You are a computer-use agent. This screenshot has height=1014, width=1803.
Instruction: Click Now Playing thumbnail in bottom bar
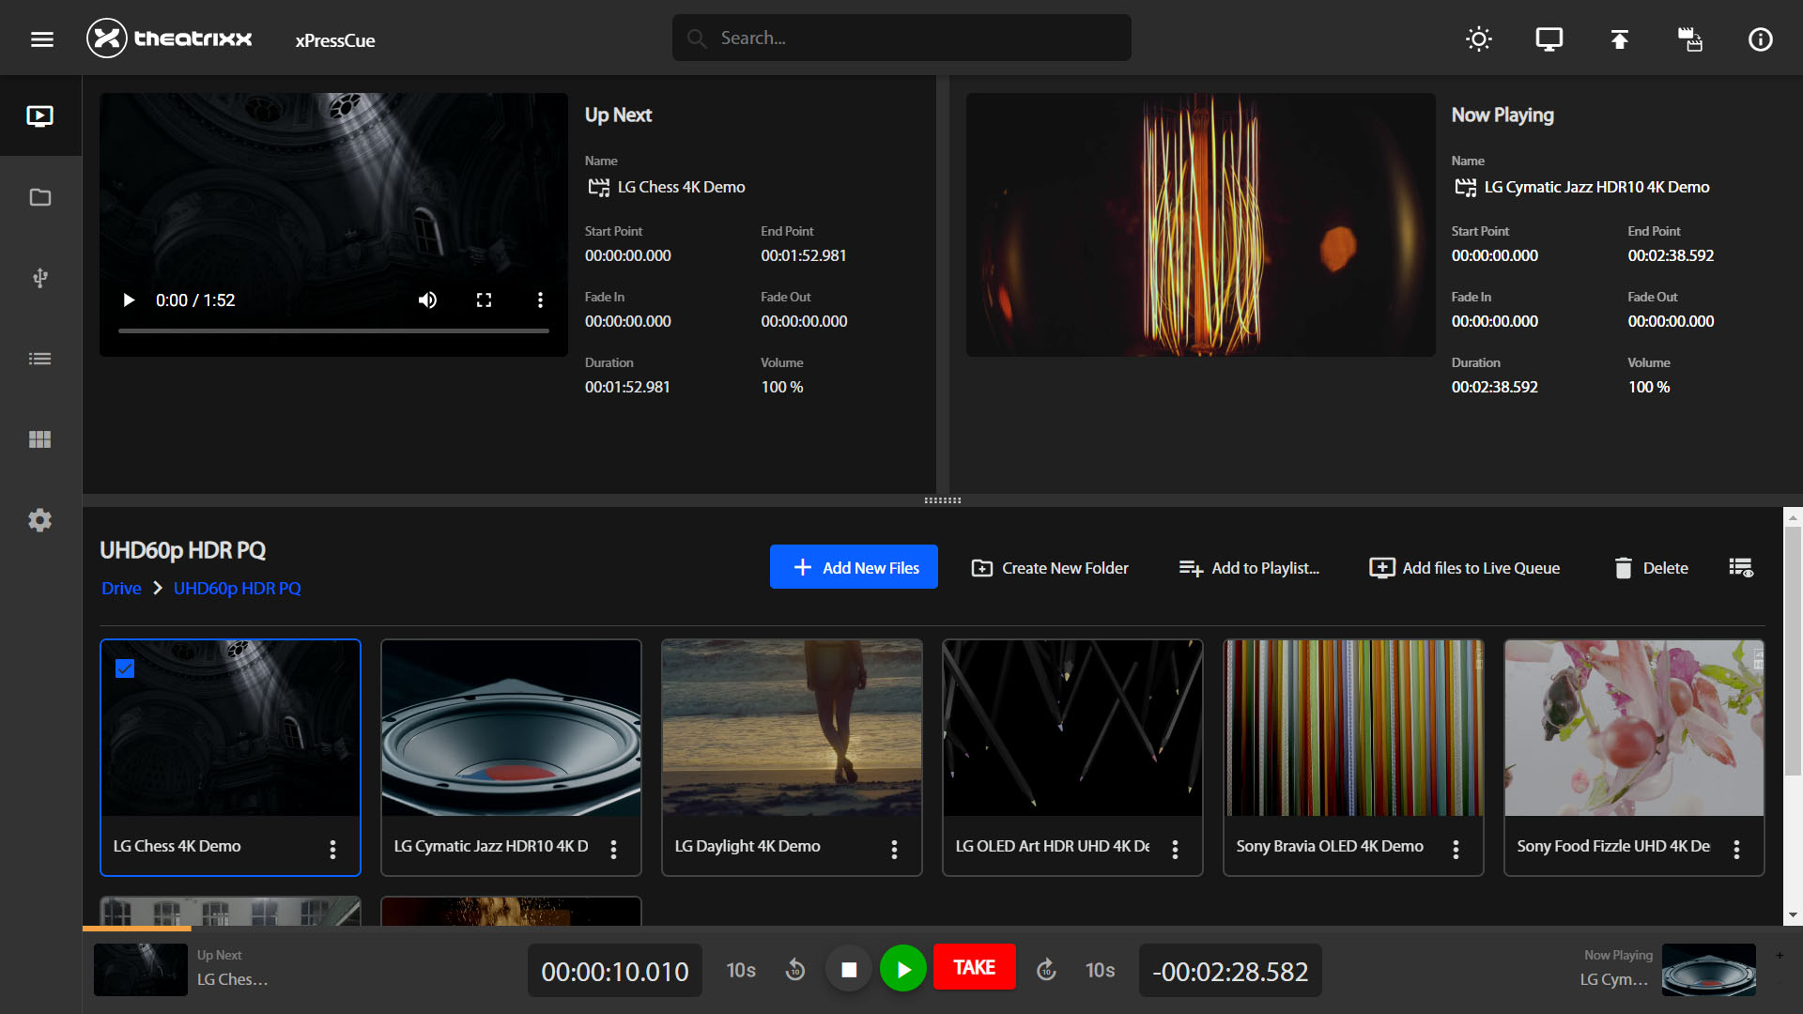tap(1709, 970)
